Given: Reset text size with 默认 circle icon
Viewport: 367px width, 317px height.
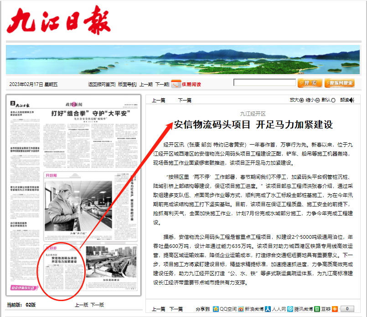Looking at the screenshot, I should 333,101.
